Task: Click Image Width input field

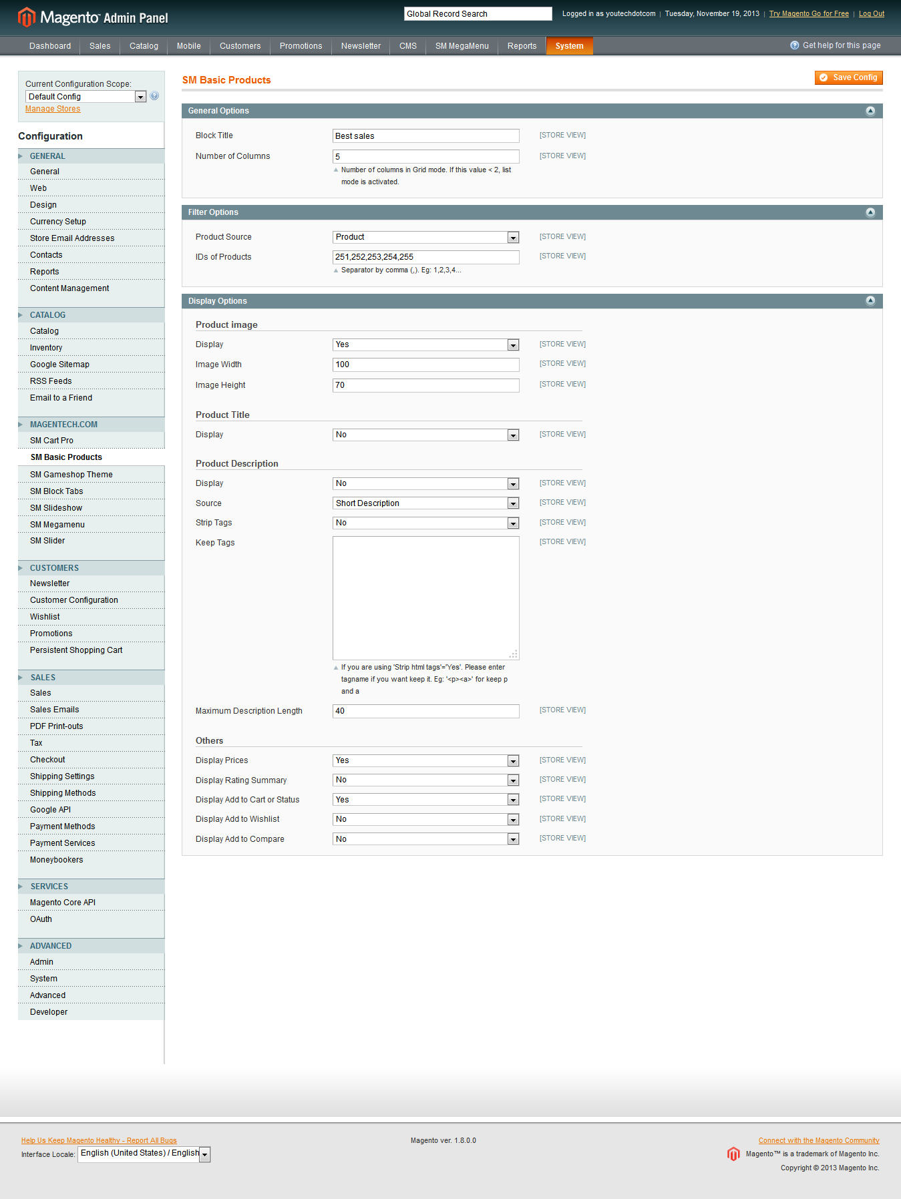Action: click(x=426, y=365)
